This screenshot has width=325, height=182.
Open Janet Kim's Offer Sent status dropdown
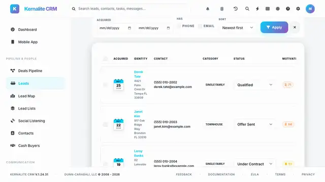tap(255, 124)
